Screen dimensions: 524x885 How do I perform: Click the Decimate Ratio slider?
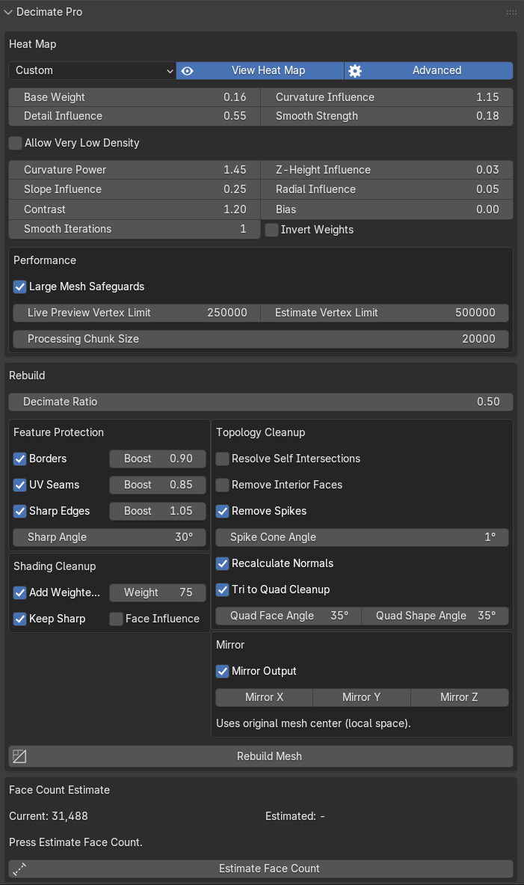point(261,402)
